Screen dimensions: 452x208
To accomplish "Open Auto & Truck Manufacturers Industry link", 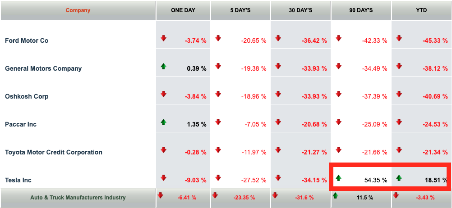I will click(x=78, y=198).
